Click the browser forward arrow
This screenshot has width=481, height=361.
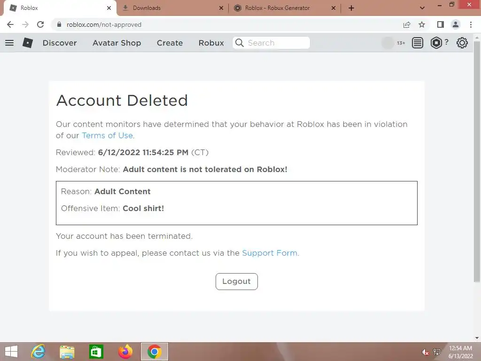point(25,24)
